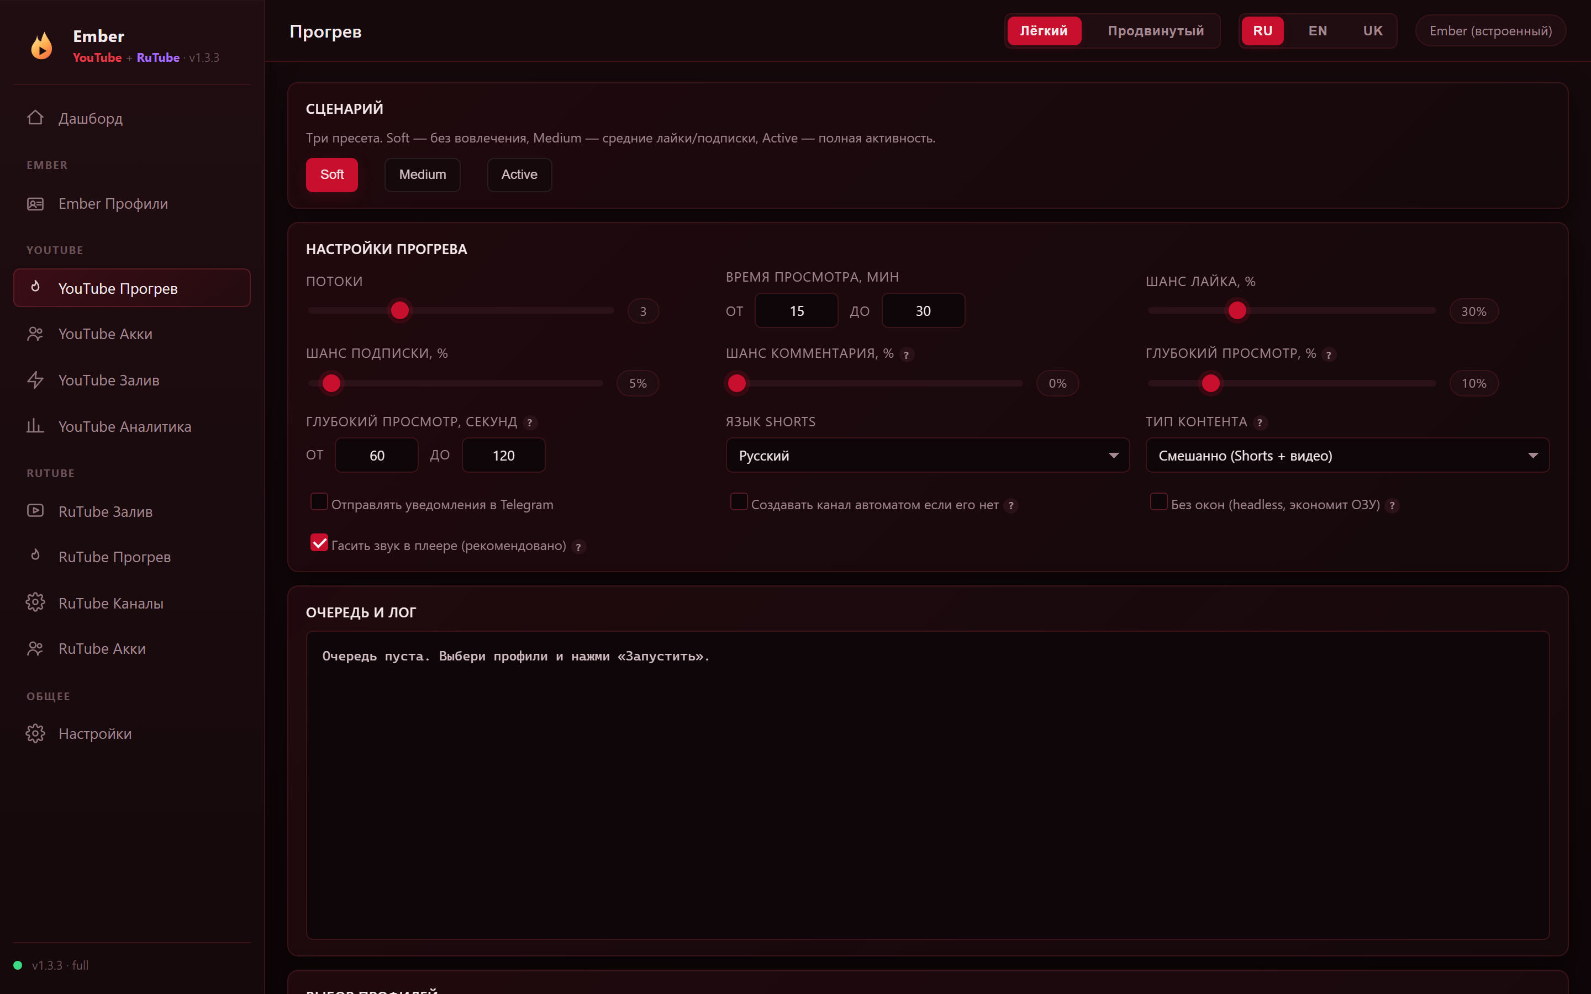This screenshot has width=1591, height=994.
Task: Click the Шанс лайка slider handle
Action: [x=1237, y=310]
